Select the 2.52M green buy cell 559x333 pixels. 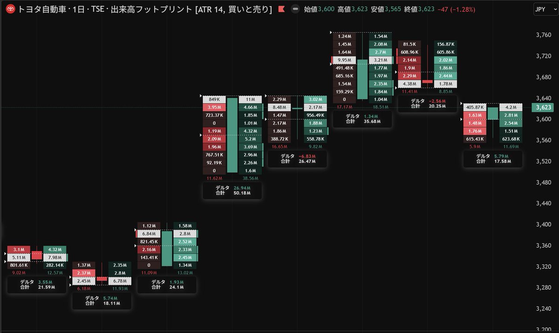click(x=186, y=242)
